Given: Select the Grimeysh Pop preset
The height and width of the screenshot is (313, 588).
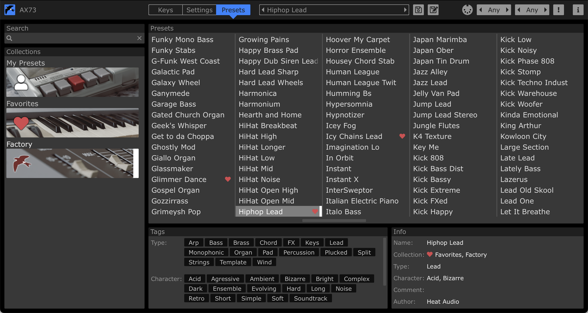Looking at the screenshot, I should click(x=176, y=211).
